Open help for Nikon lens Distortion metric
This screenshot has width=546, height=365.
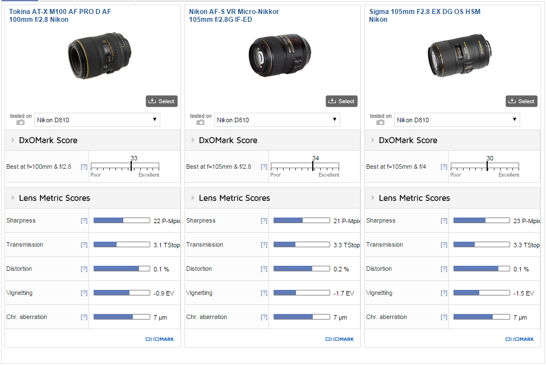pos(264,269)
